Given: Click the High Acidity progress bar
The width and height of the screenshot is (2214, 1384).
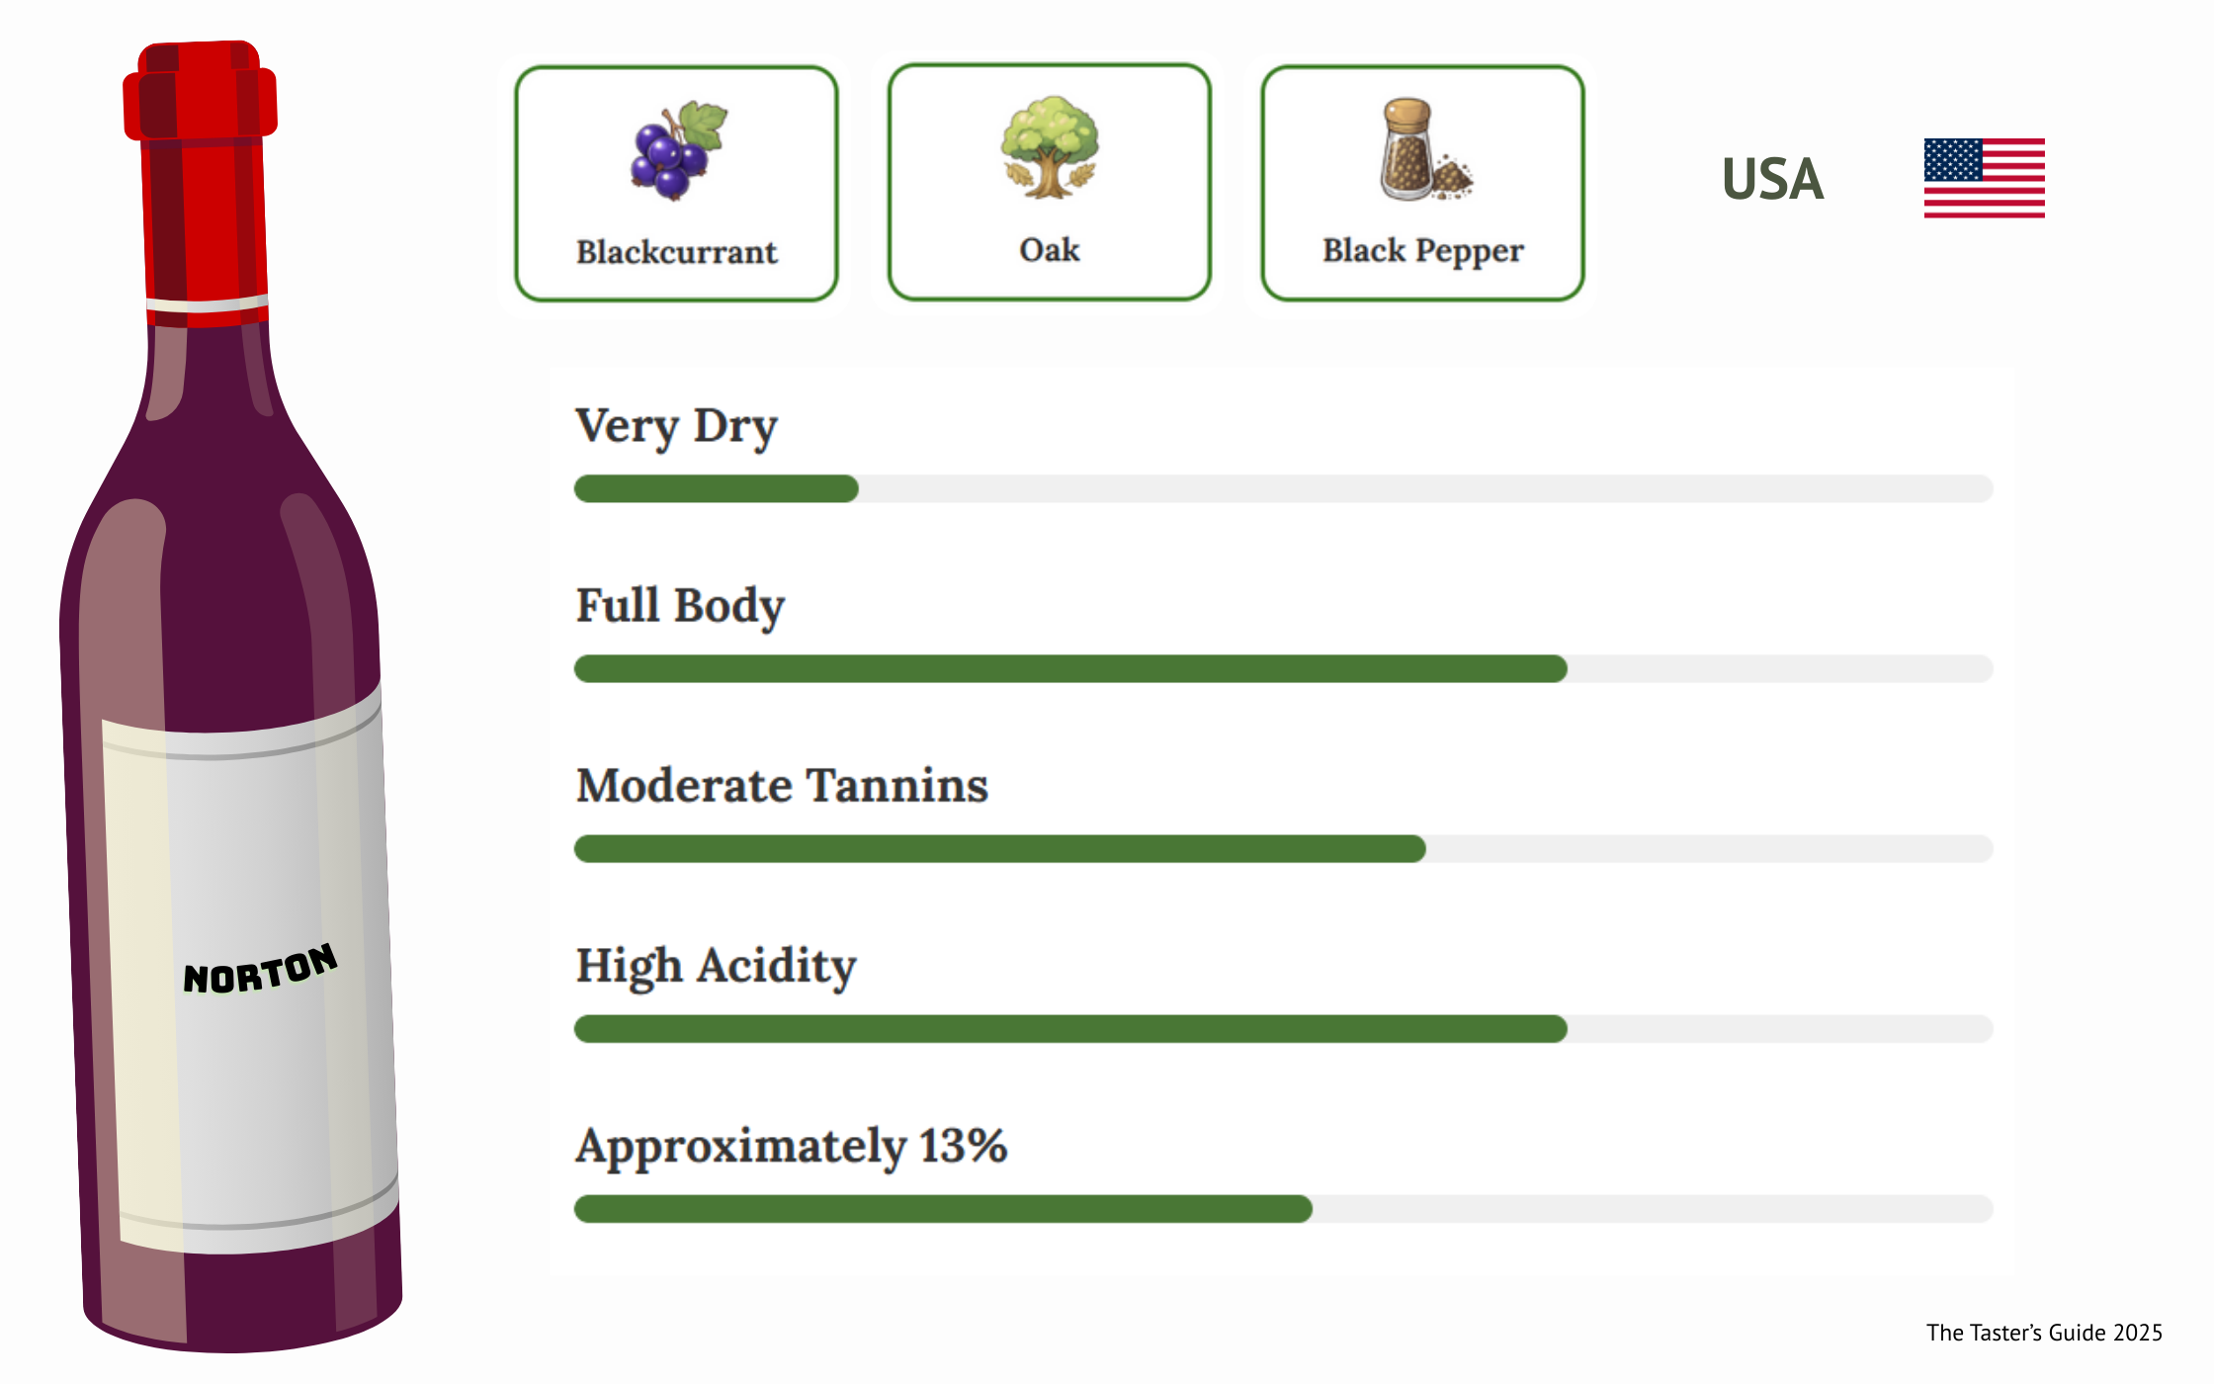Looking at the screenshot, I should (1283, 1028).
